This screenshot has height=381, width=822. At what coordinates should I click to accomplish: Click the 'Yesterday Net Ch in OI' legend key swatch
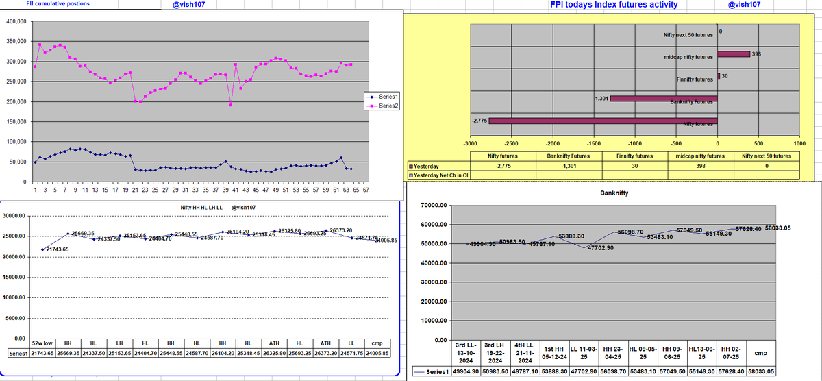pos(410,175)
